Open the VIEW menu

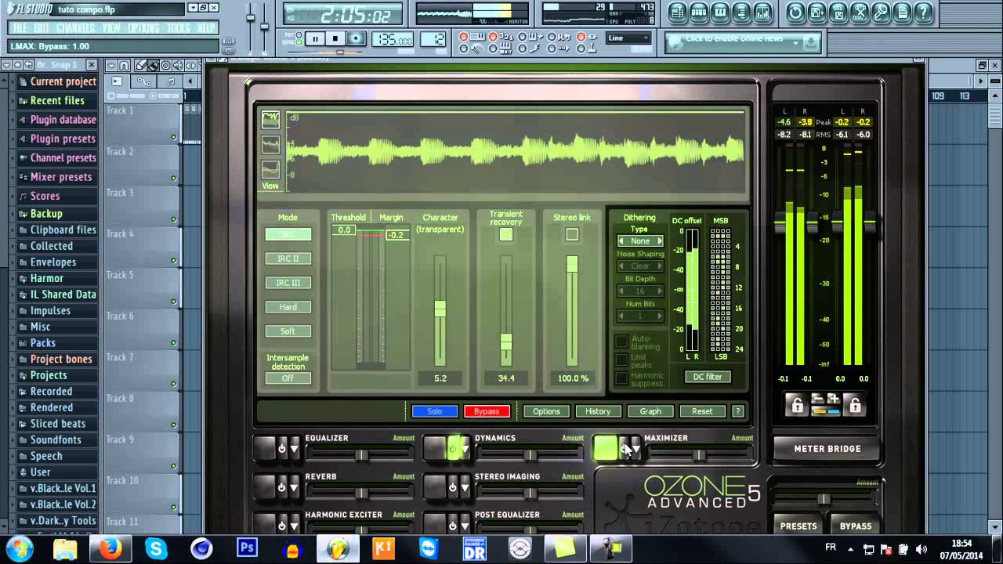111,28
